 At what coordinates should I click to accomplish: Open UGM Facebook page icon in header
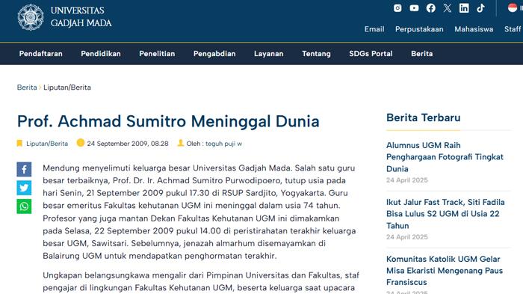[x=430, y=8]
